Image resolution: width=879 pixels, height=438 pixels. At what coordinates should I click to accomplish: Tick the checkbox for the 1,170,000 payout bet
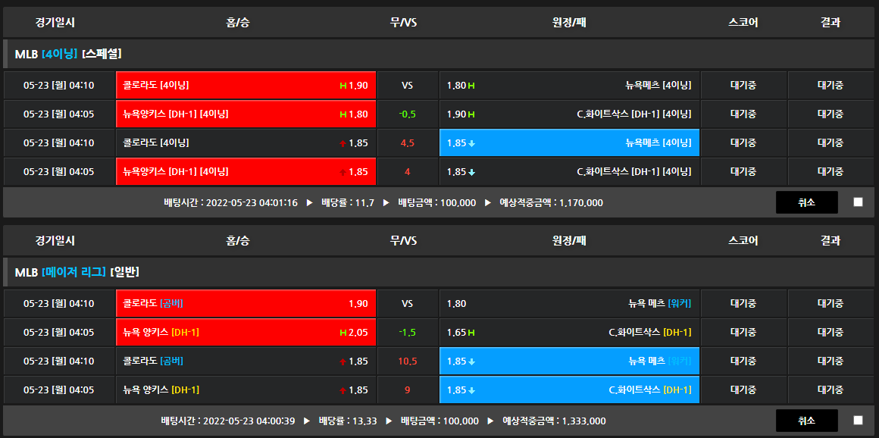click(x=858, y=202)
